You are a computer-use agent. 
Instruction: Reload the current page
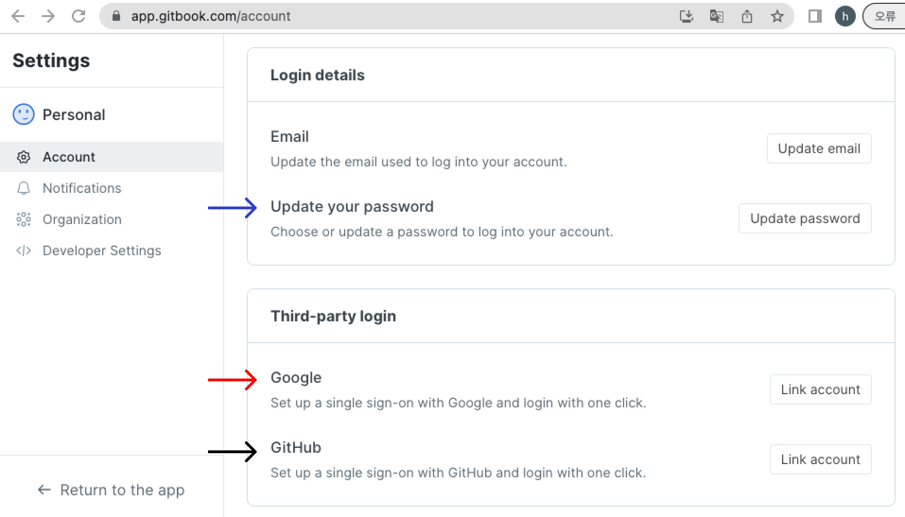point(78,17)
